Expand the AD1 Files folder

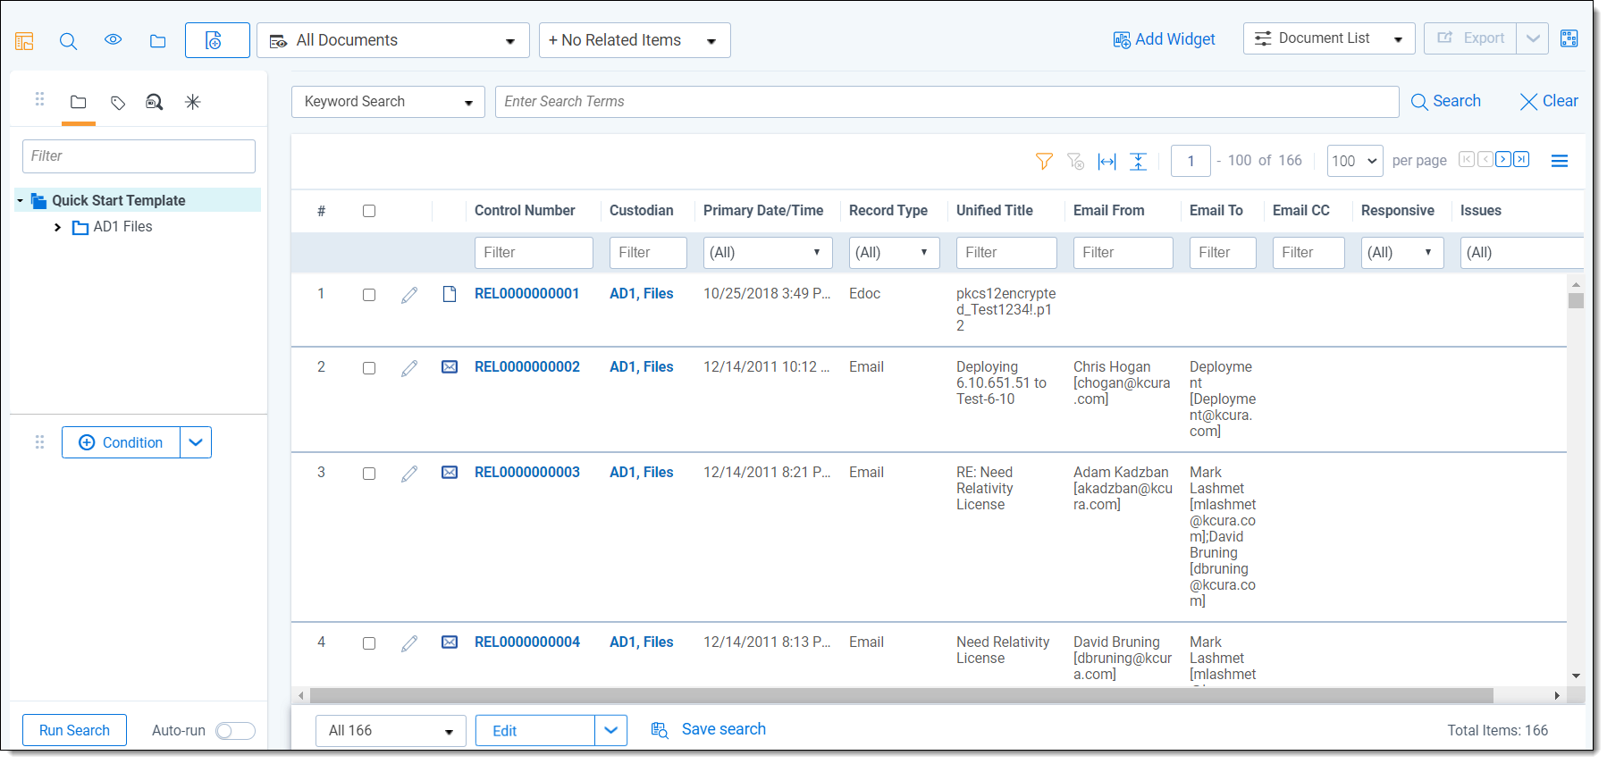[58, 228]
